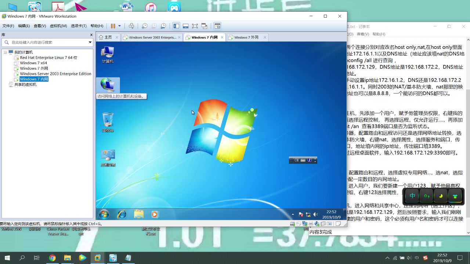Select the network desktop icon in the VM
The height and width of the screenshot is (264, 470).
pyautogui.click(x=108, y=85)
